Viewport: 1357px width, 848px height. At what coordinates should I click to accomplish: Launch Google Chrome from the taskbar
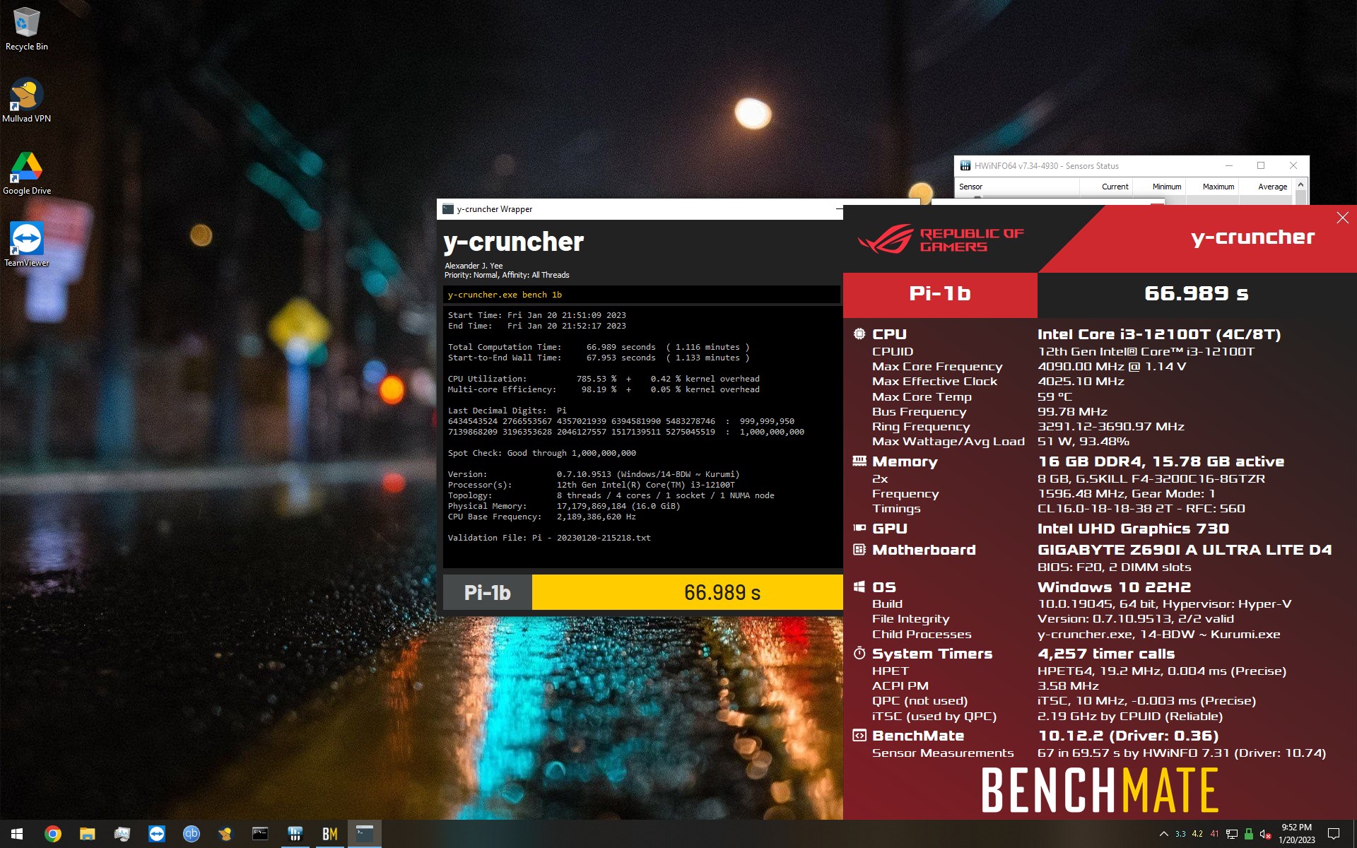(52, 834)
